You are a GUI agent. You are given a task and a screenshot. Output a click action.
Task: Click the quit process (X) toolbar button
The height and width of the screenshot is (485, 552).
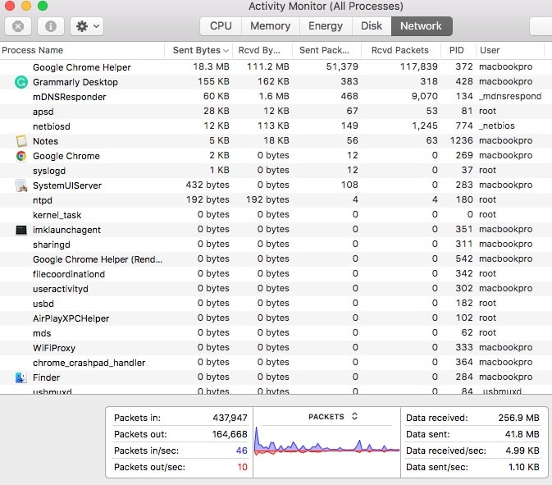coord(18,26)
